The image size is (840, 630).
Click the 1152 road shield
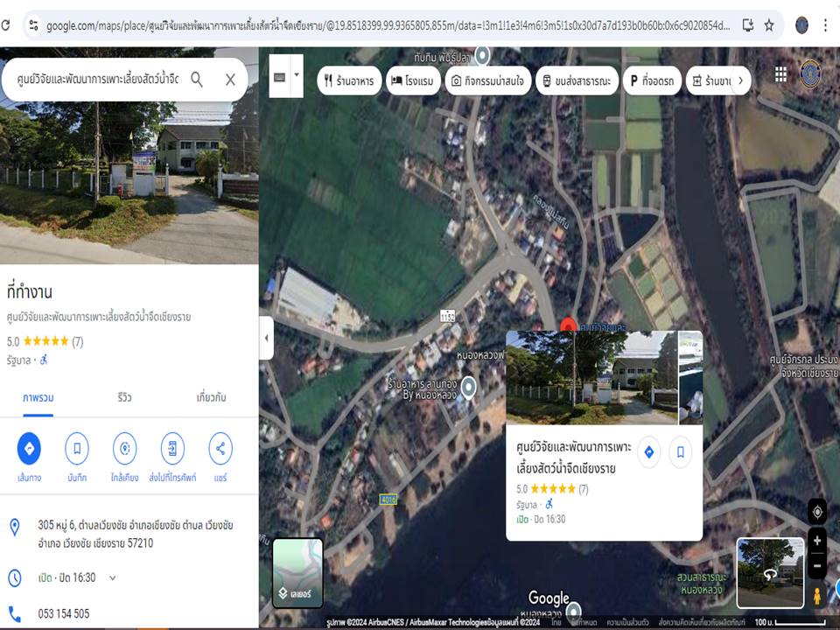click(x=447, y=316)
